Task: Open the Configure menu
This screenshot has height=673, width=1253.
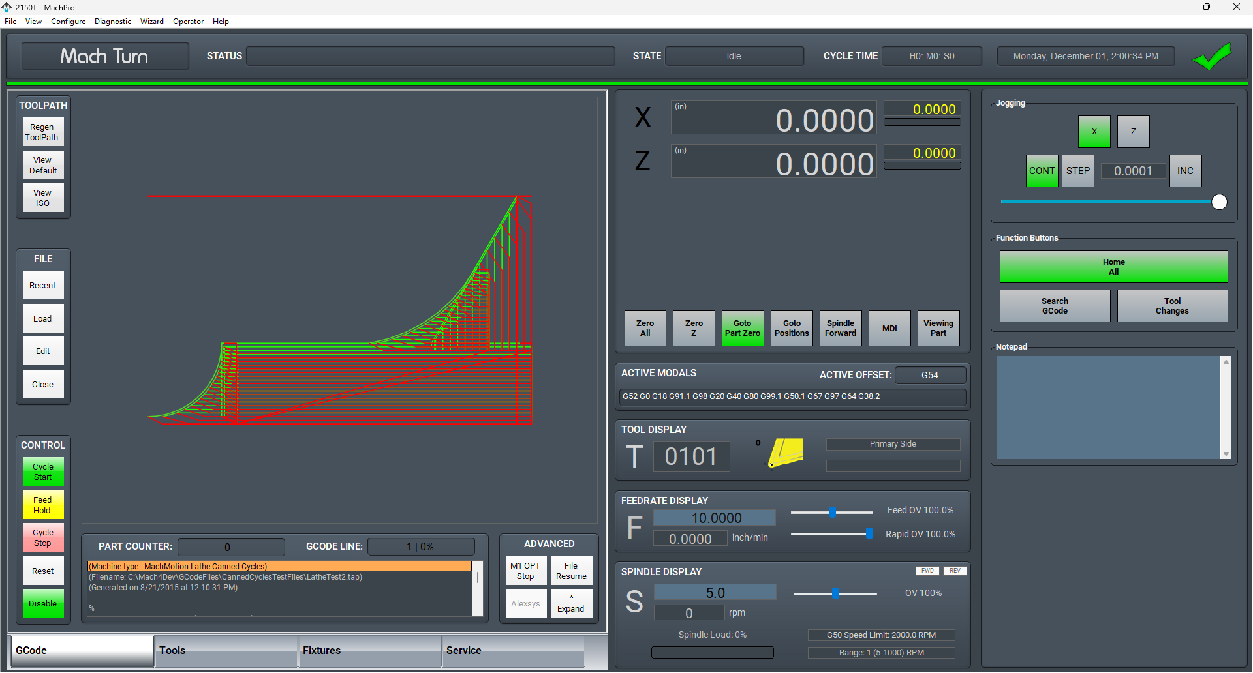Action: 68,22
